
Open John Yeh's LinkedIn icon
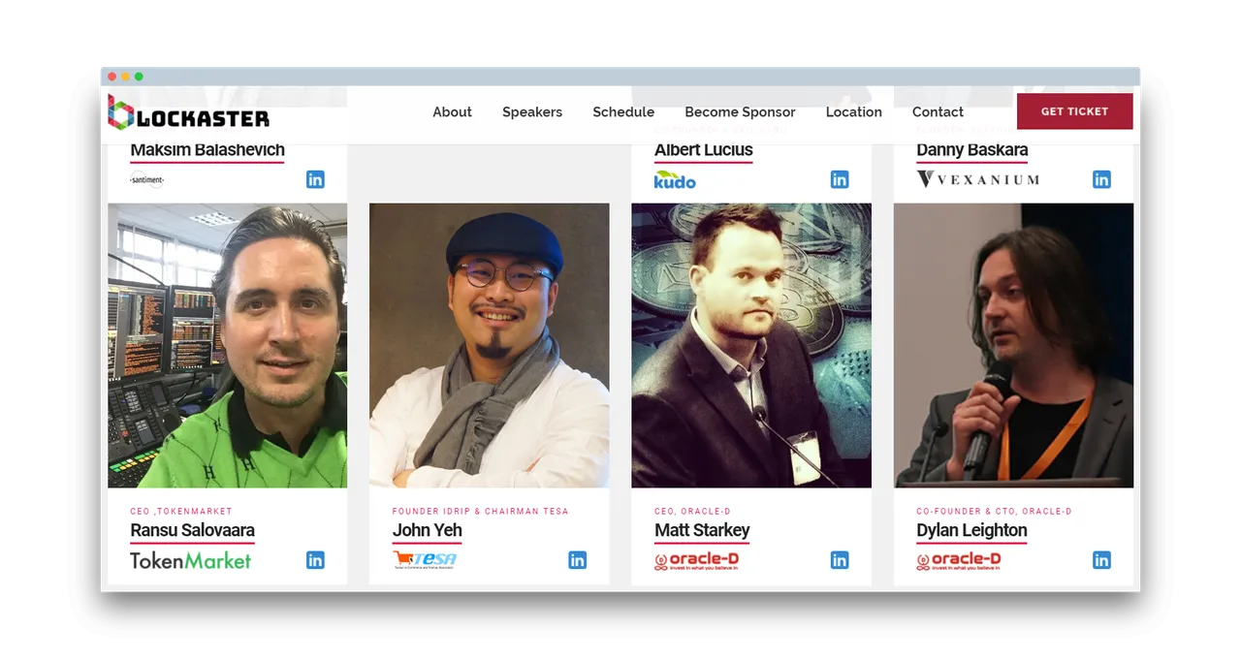coord(578,560)
